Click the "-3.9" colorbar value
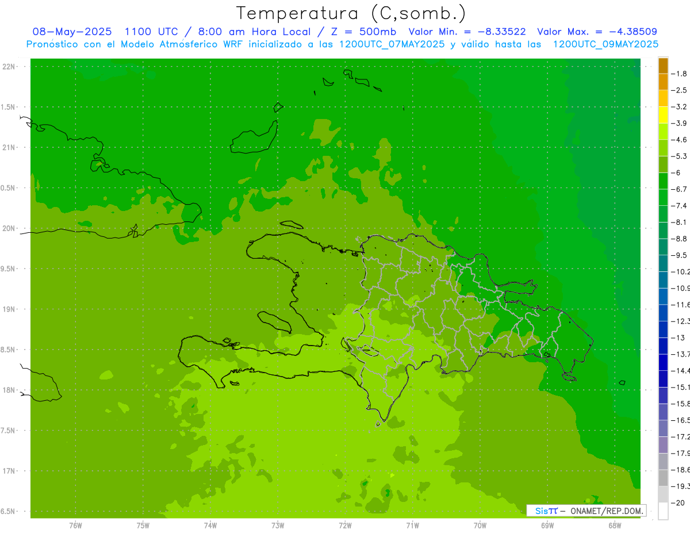The image size is (690, 533). 679,123
